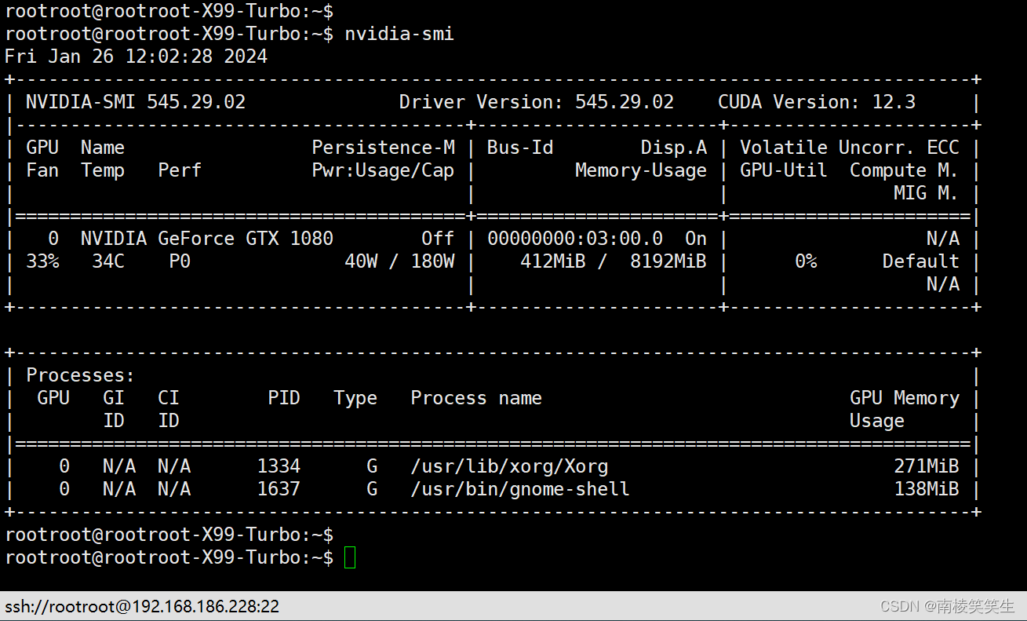The width and height of the screenshot is (1027, 621).
Task: Click the Process name column header
Action: pyautogui.click(x=476, y=398)
